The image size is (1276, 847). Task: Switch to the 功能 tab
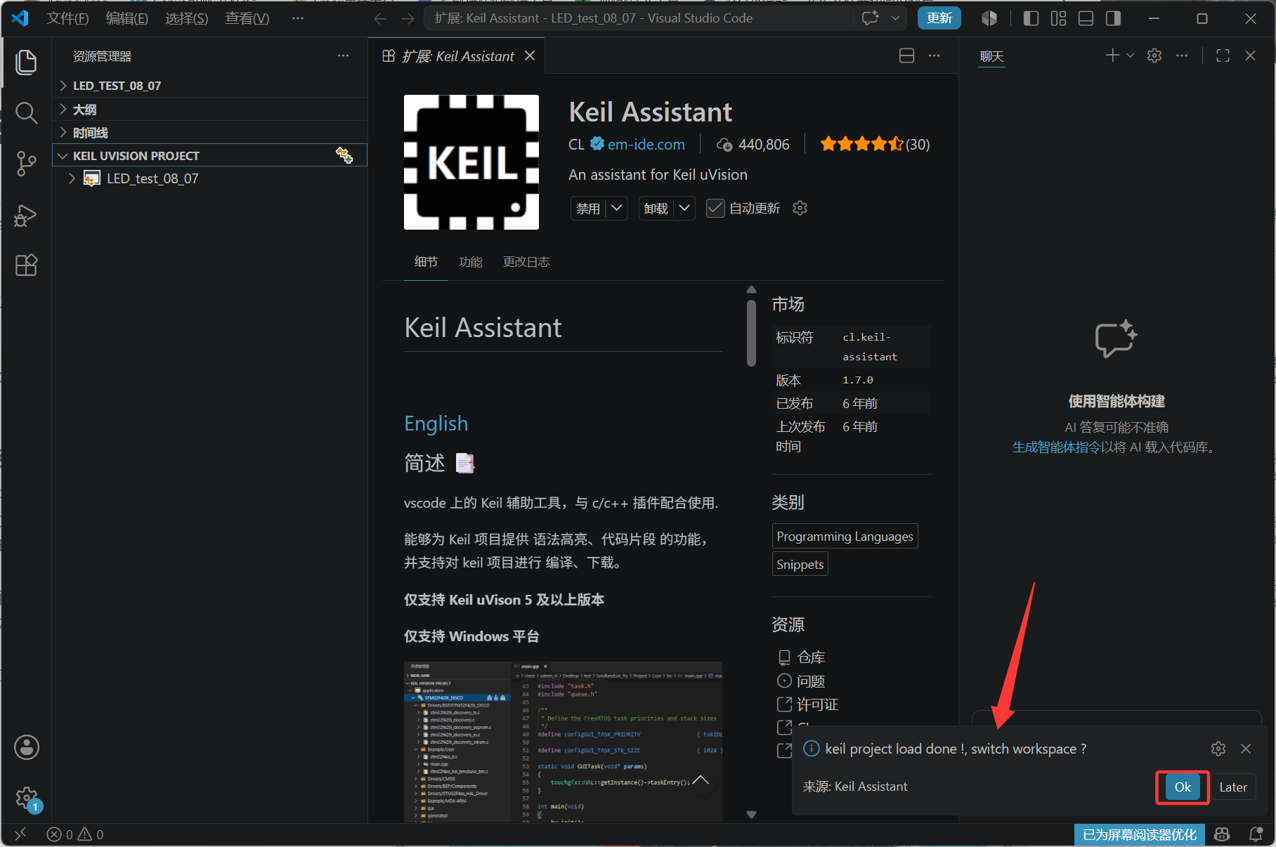[470, 262]
